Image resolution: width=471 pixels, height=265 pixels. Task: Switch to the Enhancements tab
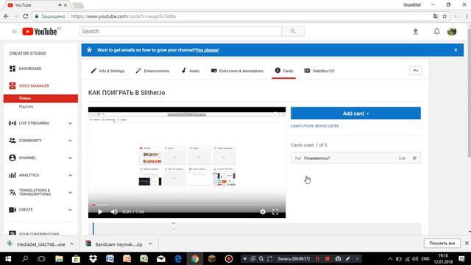(152, 71)
